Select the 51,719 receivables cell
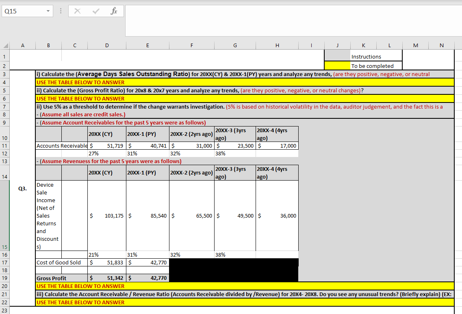462x314 pixels. point(107,146)
